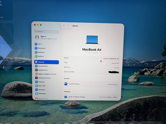Click the Wallpaper icon
The height and width of the screenshot is (124, 166).
[x=37, y=94]
